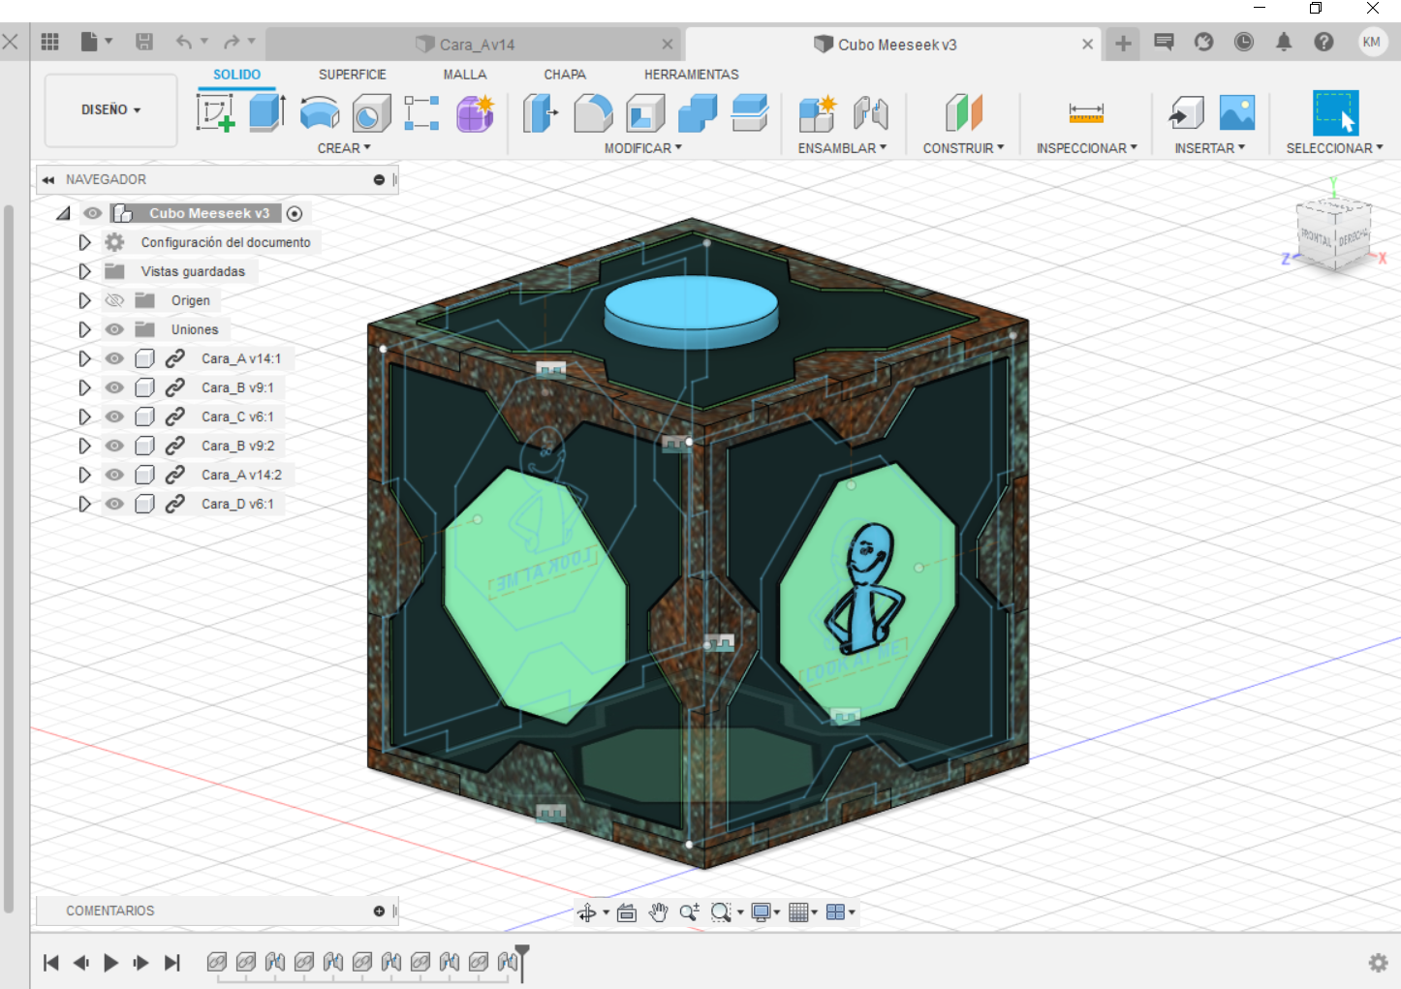1401x989 pixels.
Task: Switch to the MALLA tab
Action: point(465,75)
